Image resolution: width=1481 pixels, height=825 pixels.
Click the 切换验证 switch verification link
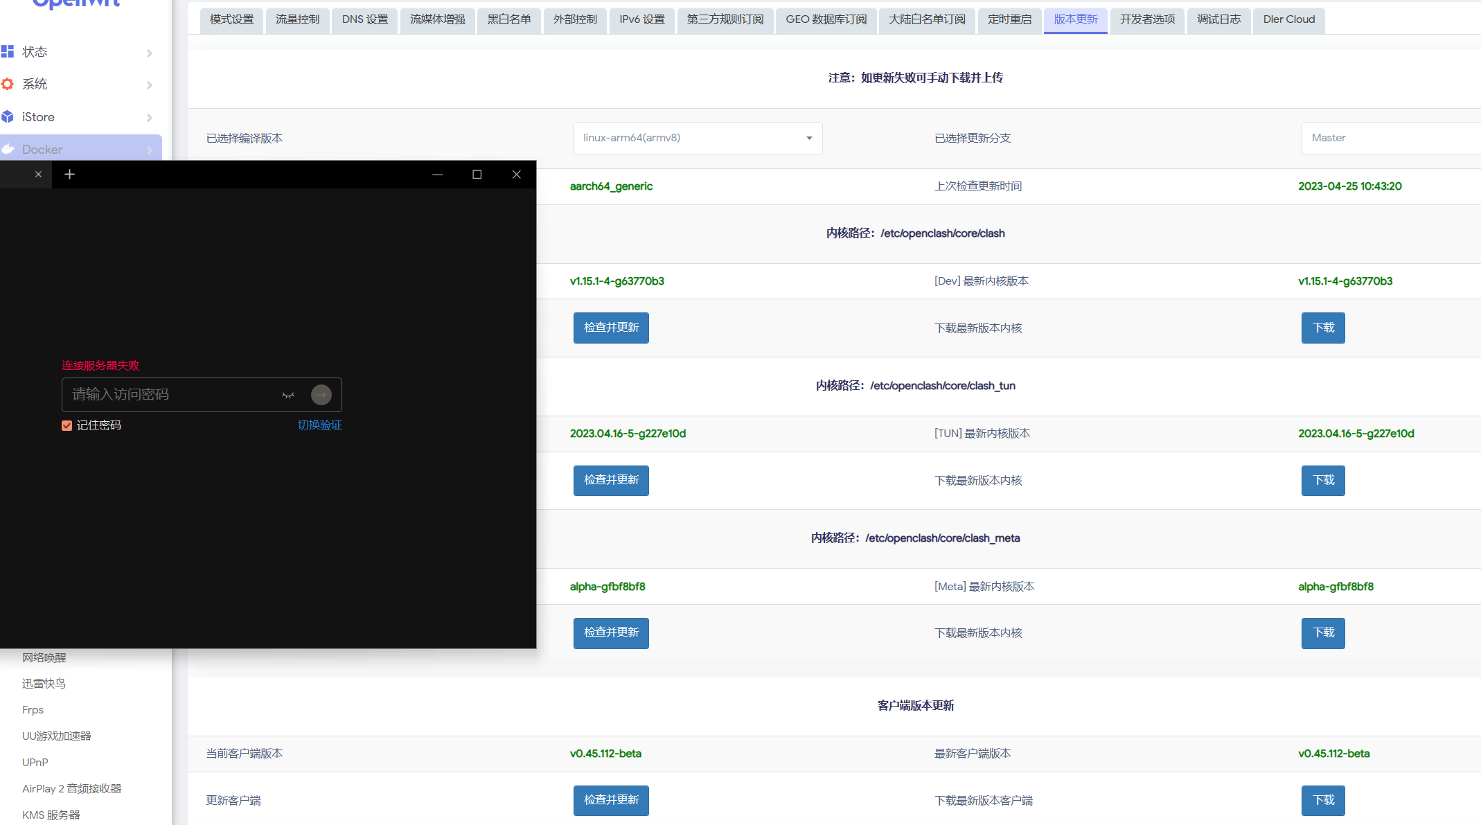tap(319, 425)
